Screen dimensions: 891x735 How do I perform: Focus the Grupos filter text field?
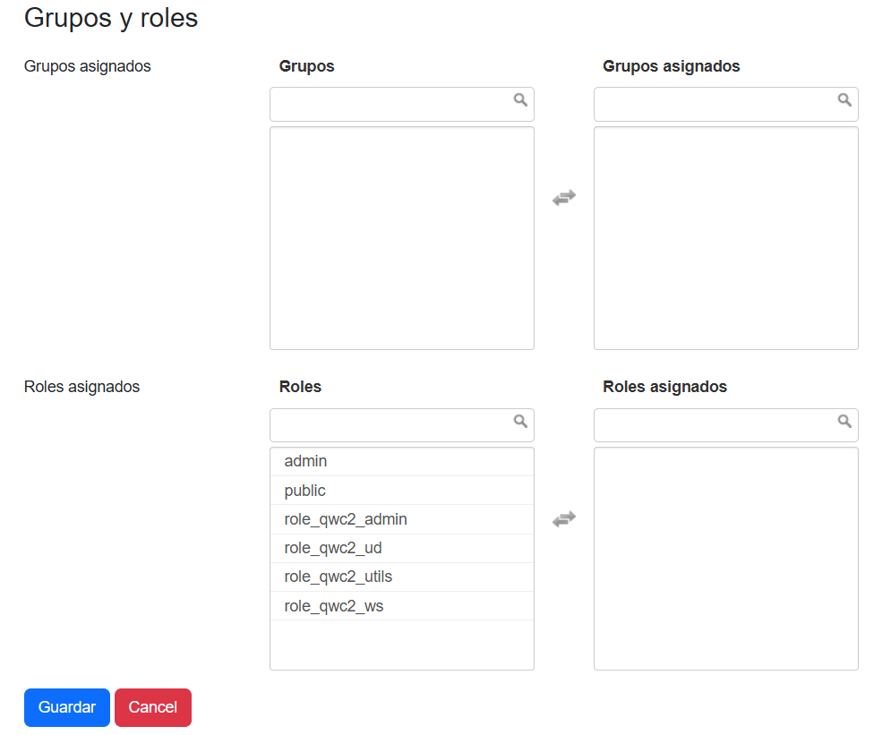point(390,104)
